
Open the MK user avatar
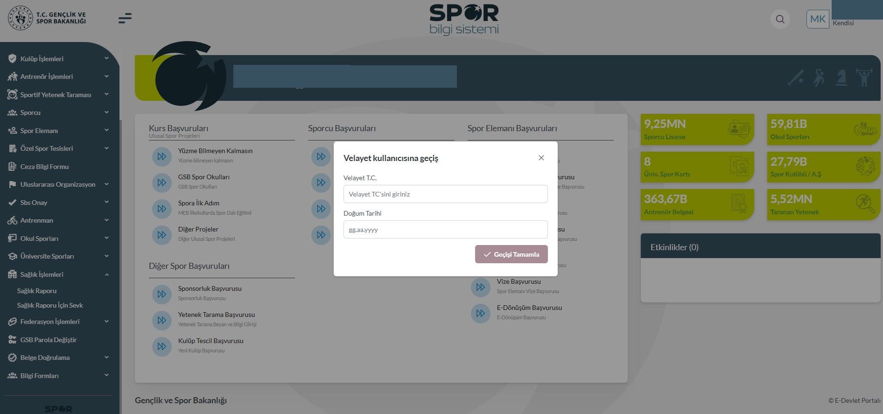click(818, 19)
